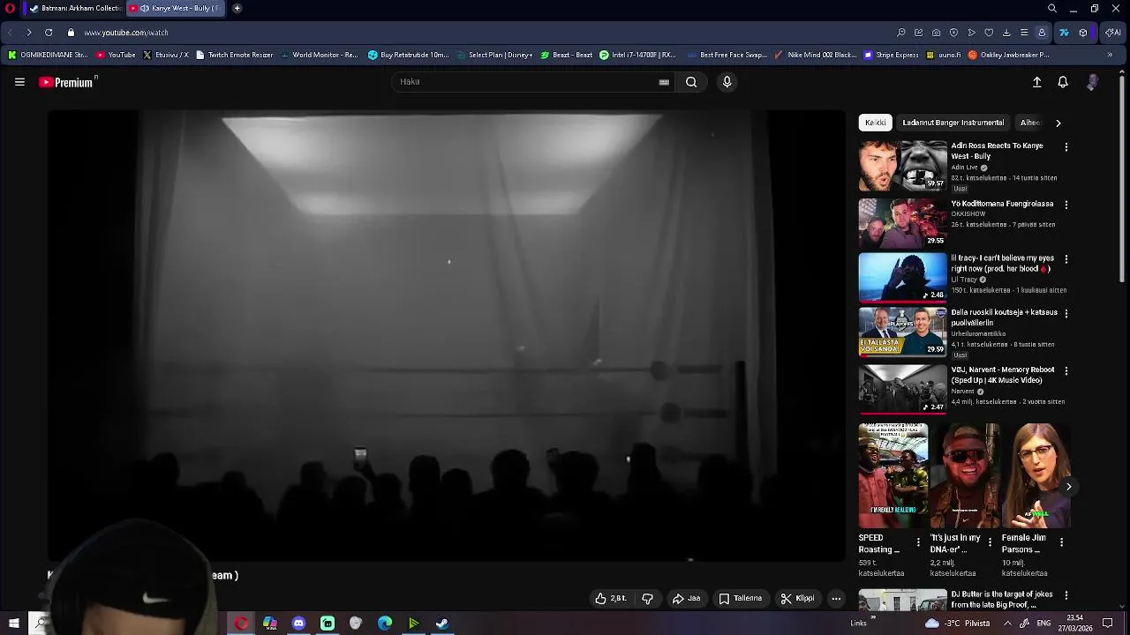
Task: Like the video with thumbs up
Action: click(x=611, y=598)
